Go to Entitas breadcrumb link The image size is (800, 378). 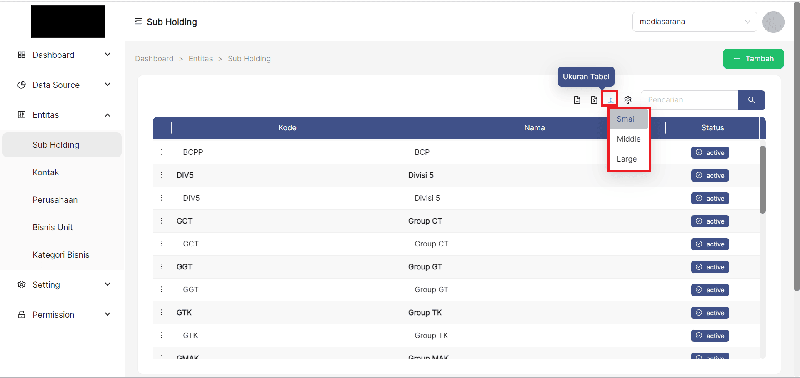(x=200, y=59)
